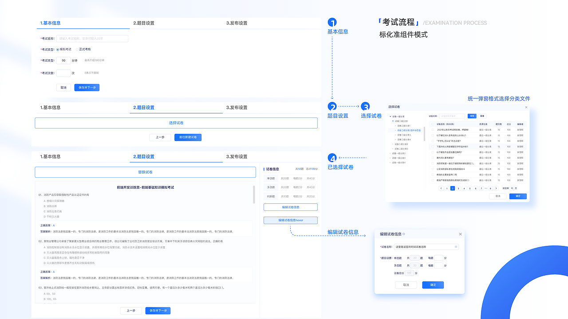Check the header checkbox in the 试卷名称 column
This screenshot has width=568, height=319.
[x=432, y=124]
